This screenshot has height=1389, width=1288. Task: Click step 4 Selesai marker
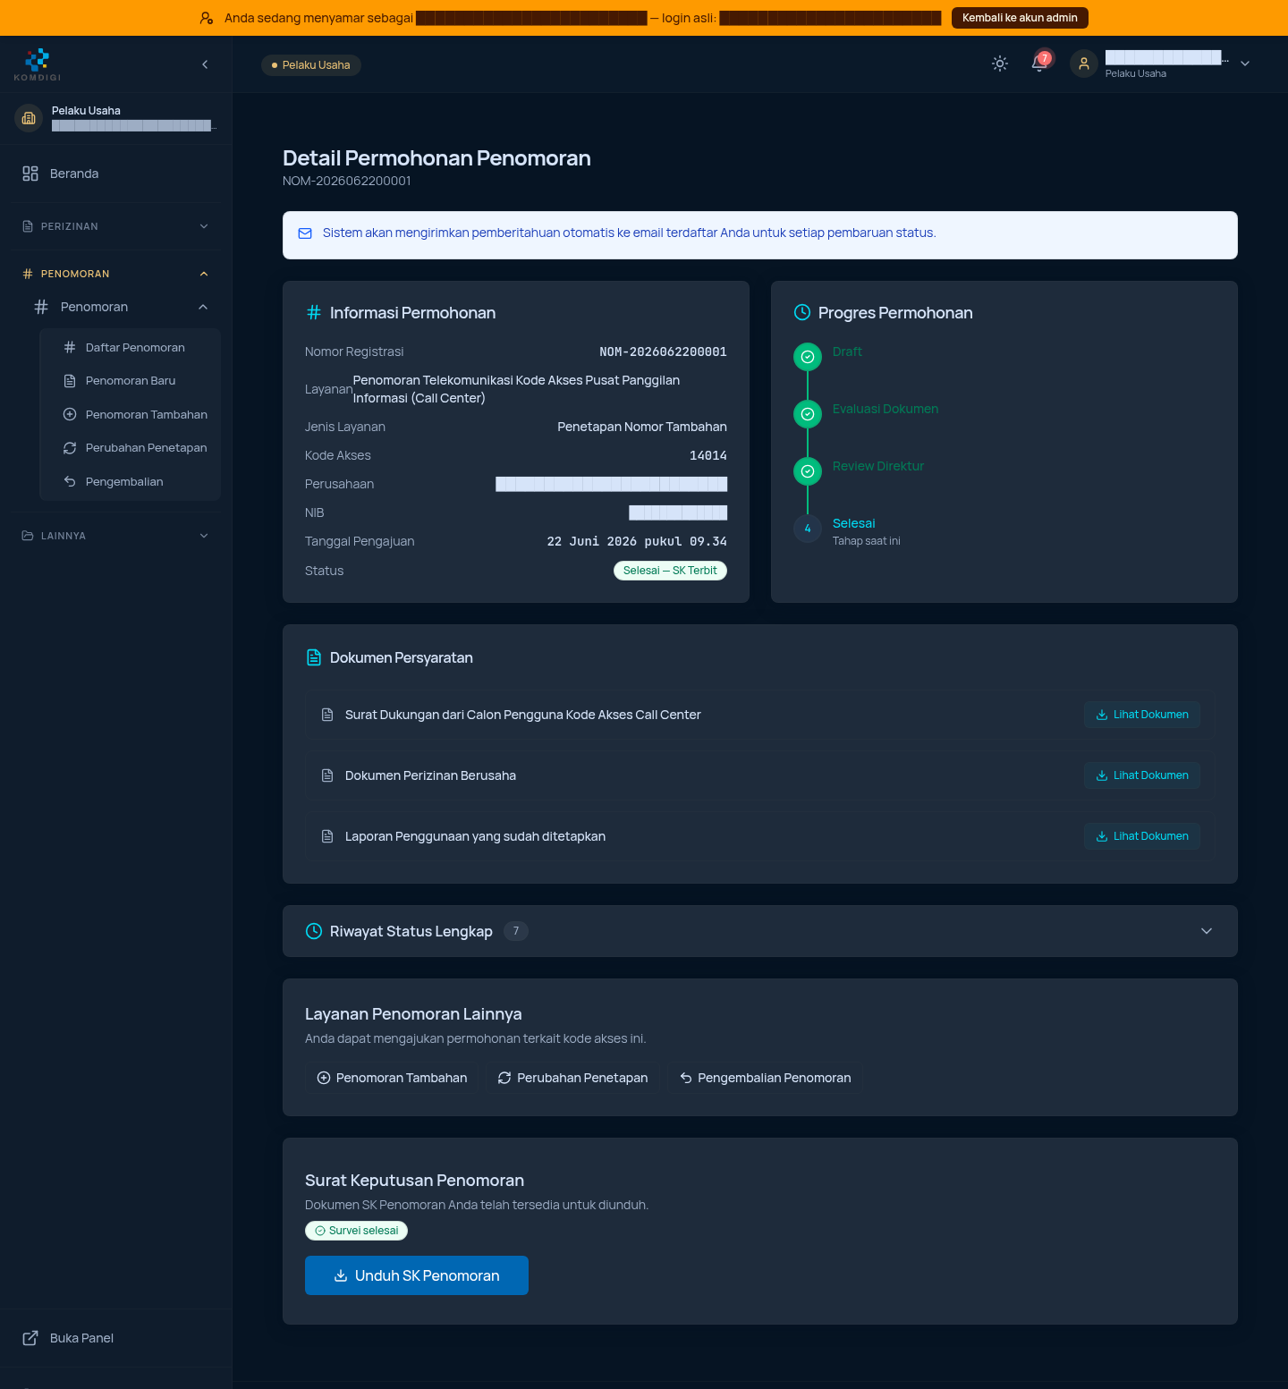pos(808,529)
